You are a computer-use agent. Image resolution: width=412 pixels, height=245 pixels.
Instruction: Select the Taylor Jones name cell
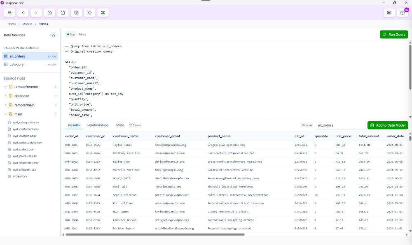(122, 145)
